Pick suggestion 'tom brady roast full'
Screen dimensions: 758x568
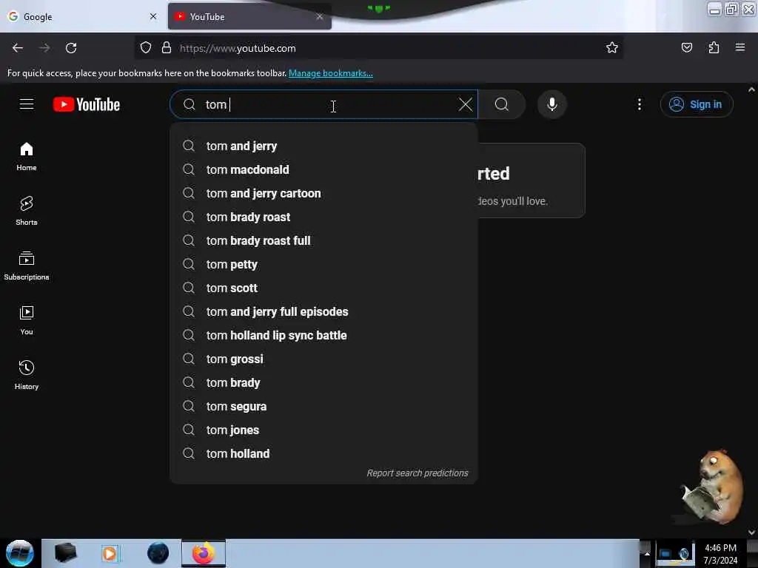coord(323,240)
